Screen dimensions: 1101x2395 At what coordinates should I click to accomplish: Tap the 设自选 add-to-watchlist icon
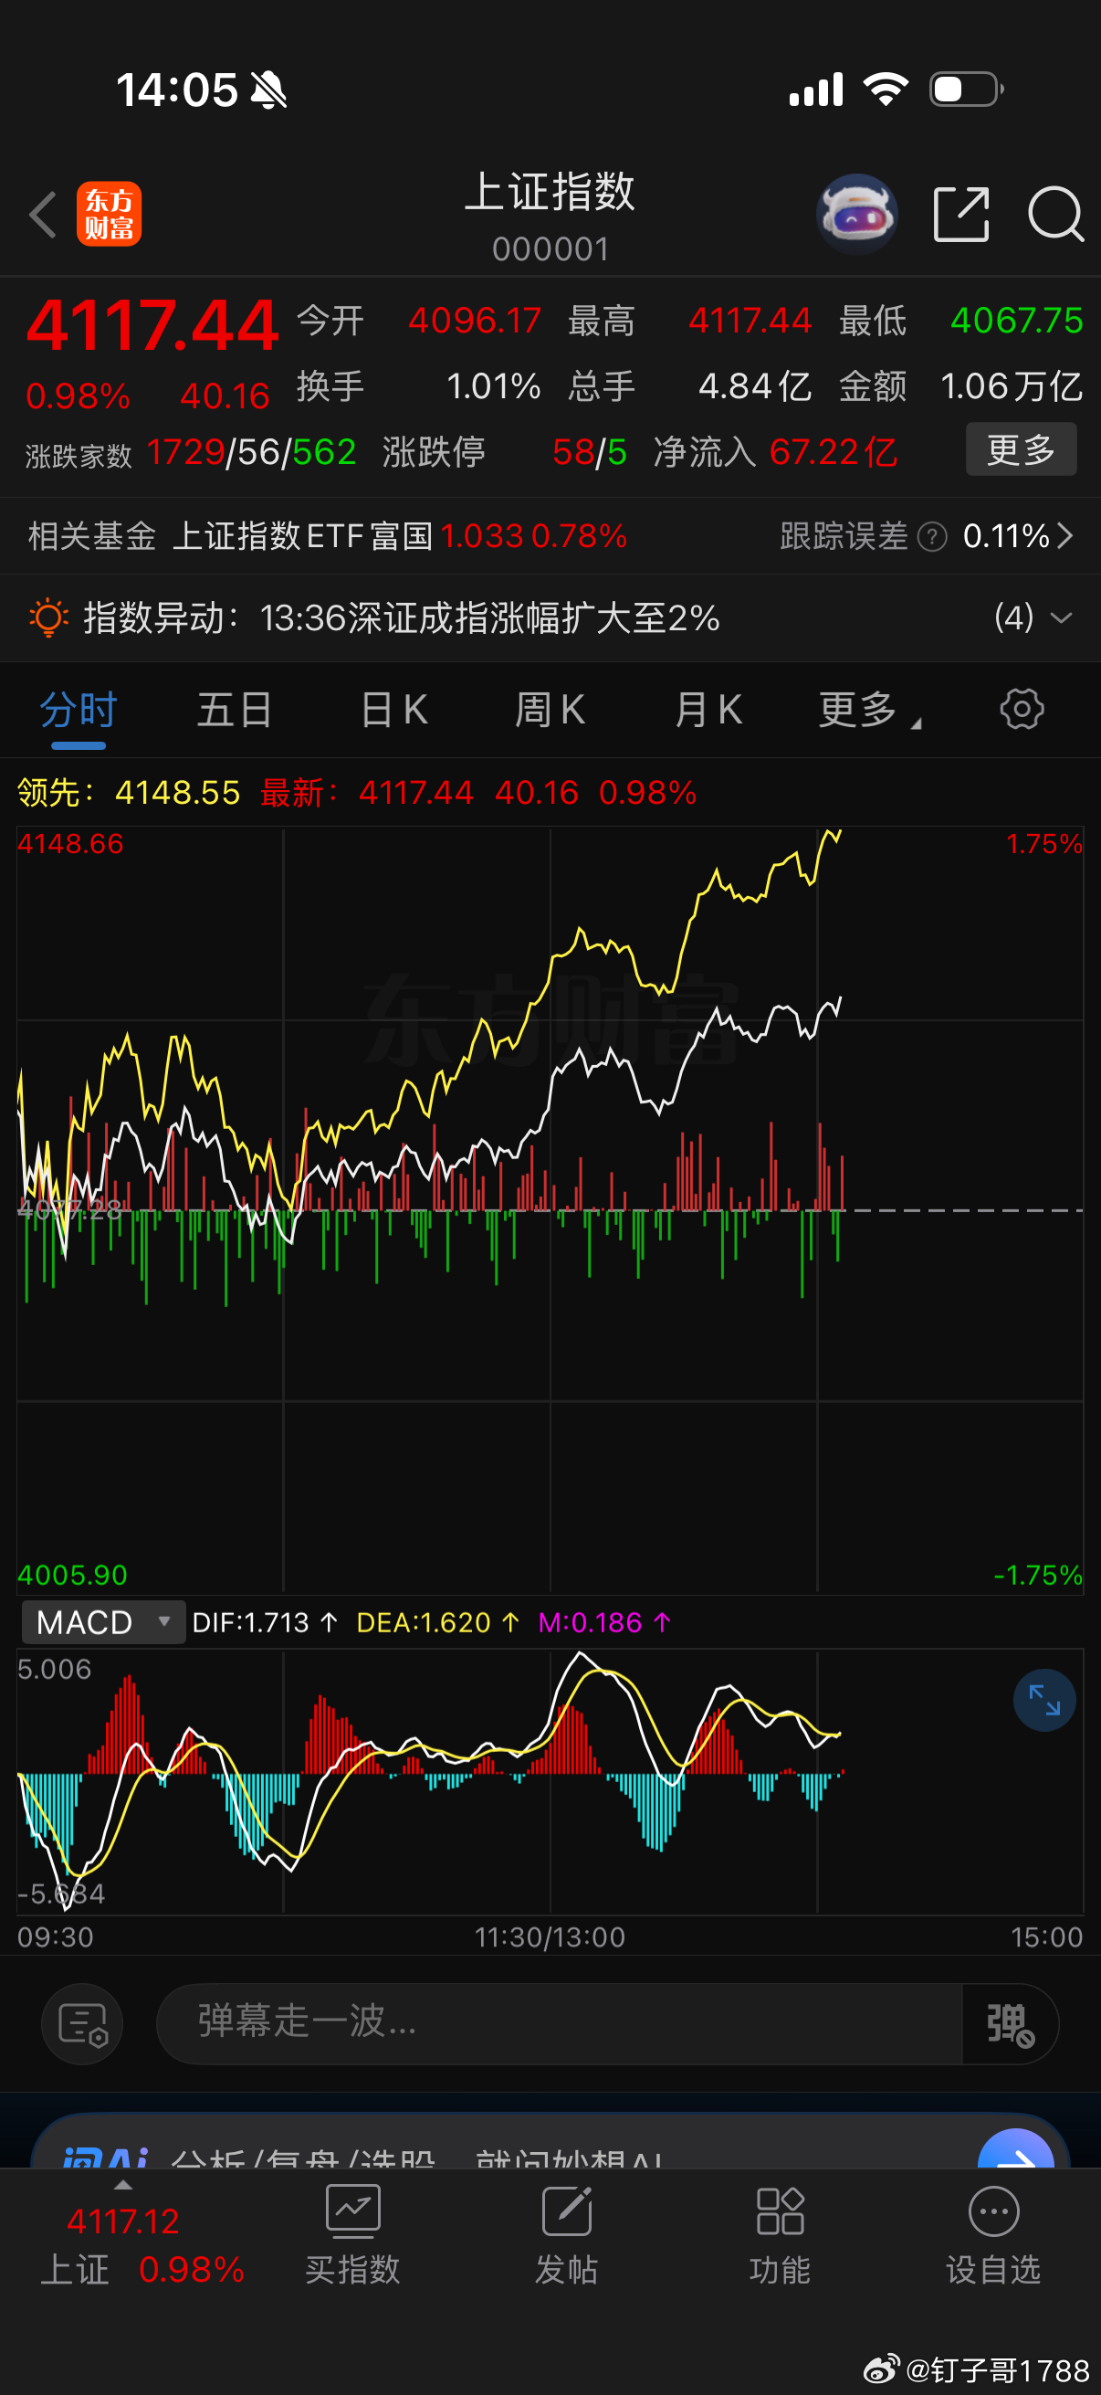993,2210
